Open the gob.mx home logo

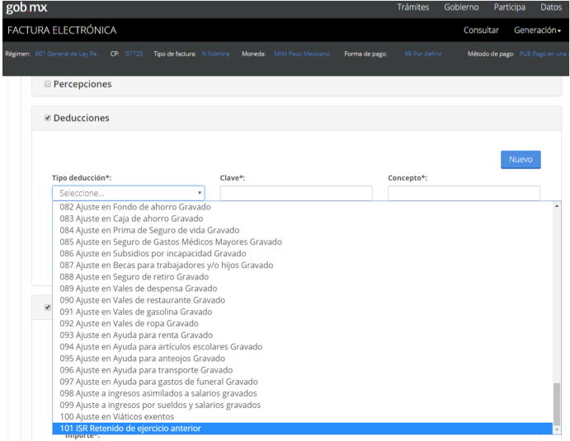coord(26,7)
